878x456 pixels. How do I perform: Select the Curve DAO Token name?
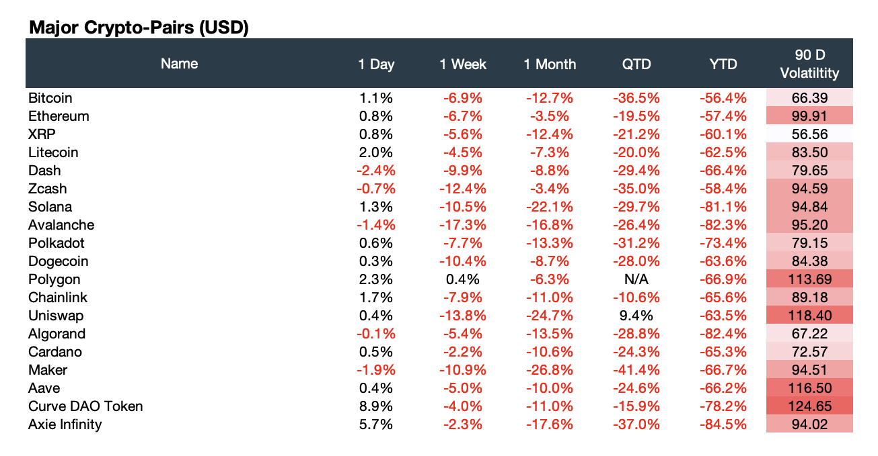click(x=85, y=406)
